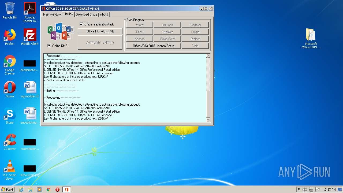The width and height of the screenshot is (343, 193).
Task: Open Microsoft Office 2019 folder on desktop
Action: [x=311, y=38]
